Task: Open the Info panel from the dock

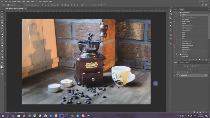Action: (x=171, y=44)
